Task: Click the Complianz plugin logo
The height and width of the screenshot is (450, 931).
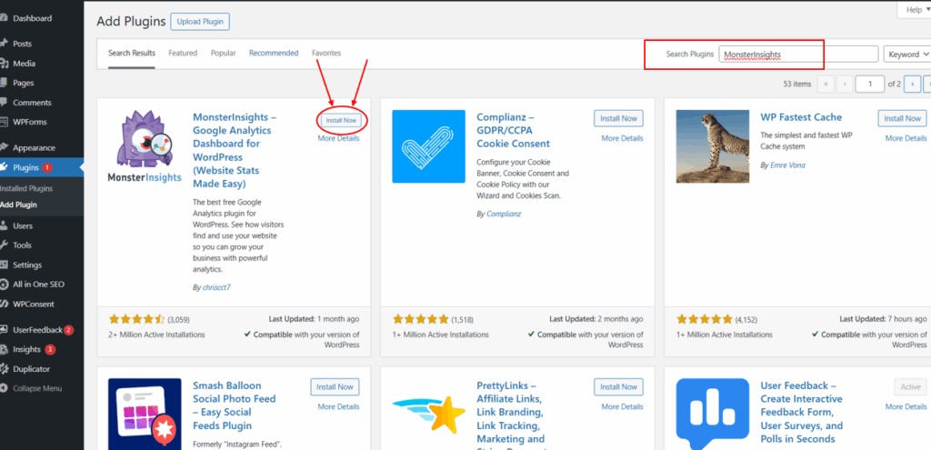Action: (429, 146)
